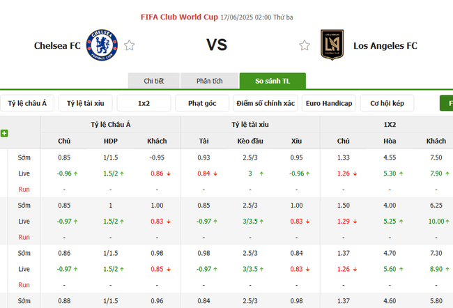453x308 pixels.
Task: Choose the 1x2 odds filter
Action: point(144,104)
